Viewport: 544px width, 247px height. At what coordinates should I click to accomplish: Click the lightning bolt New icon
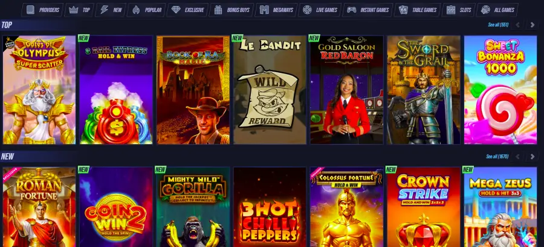pyautogui.click(x=104, y=10)
